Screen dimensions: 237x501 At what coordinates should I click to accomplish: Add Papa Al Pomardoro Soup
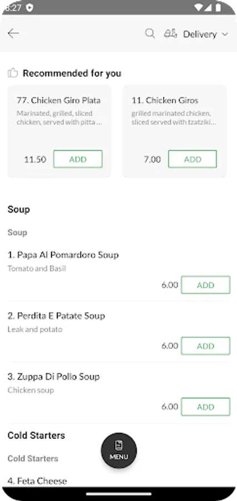(x=205, y=285)
